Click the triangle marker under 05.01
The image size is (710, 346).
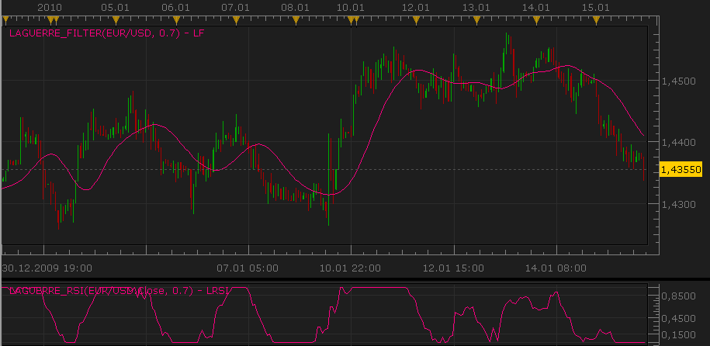116,19
